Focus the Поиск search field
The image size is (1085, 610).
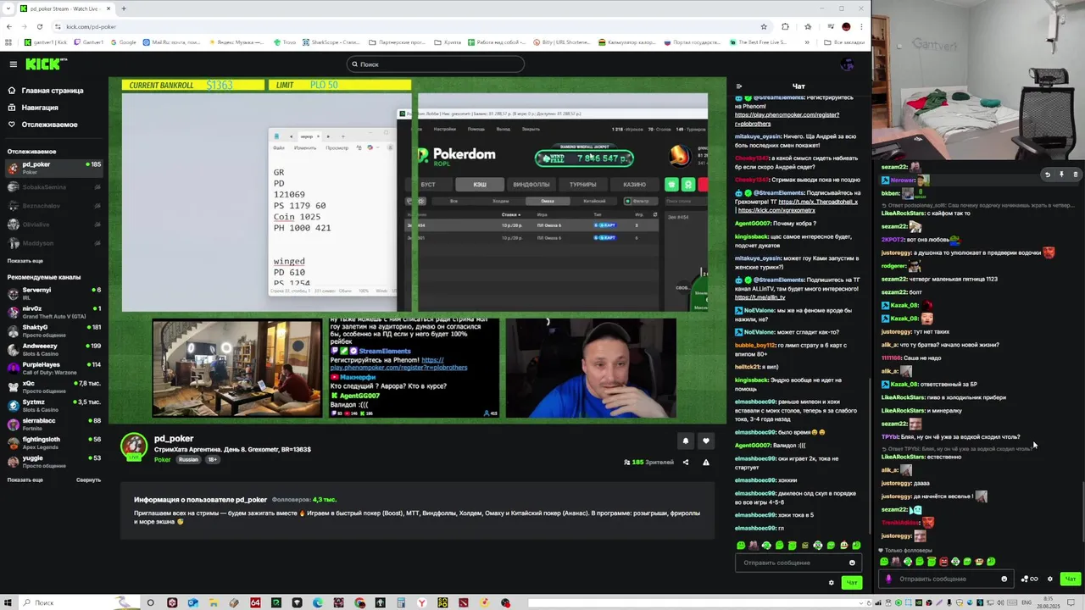click(435, 64)
